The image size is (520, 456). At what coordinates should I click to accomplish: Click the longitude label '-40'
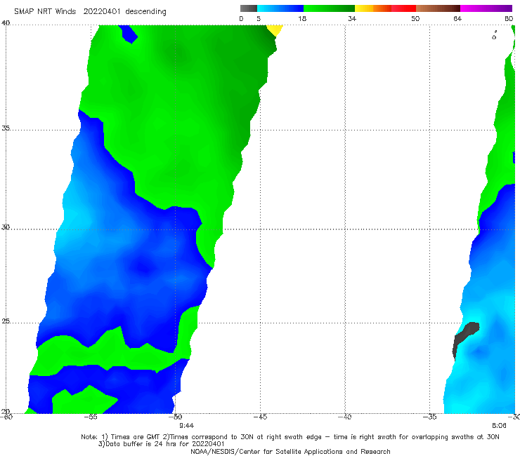click(x=345, y=417)
